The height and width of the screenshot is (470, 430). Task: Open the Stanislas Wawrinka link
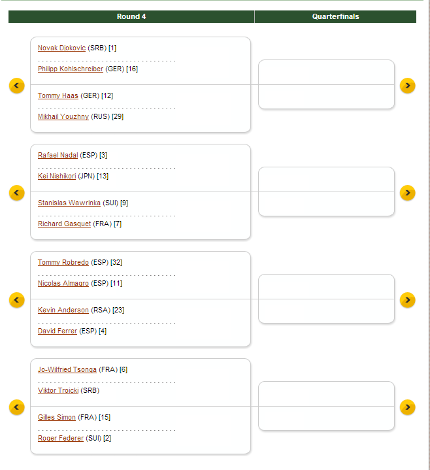(69, 203)
